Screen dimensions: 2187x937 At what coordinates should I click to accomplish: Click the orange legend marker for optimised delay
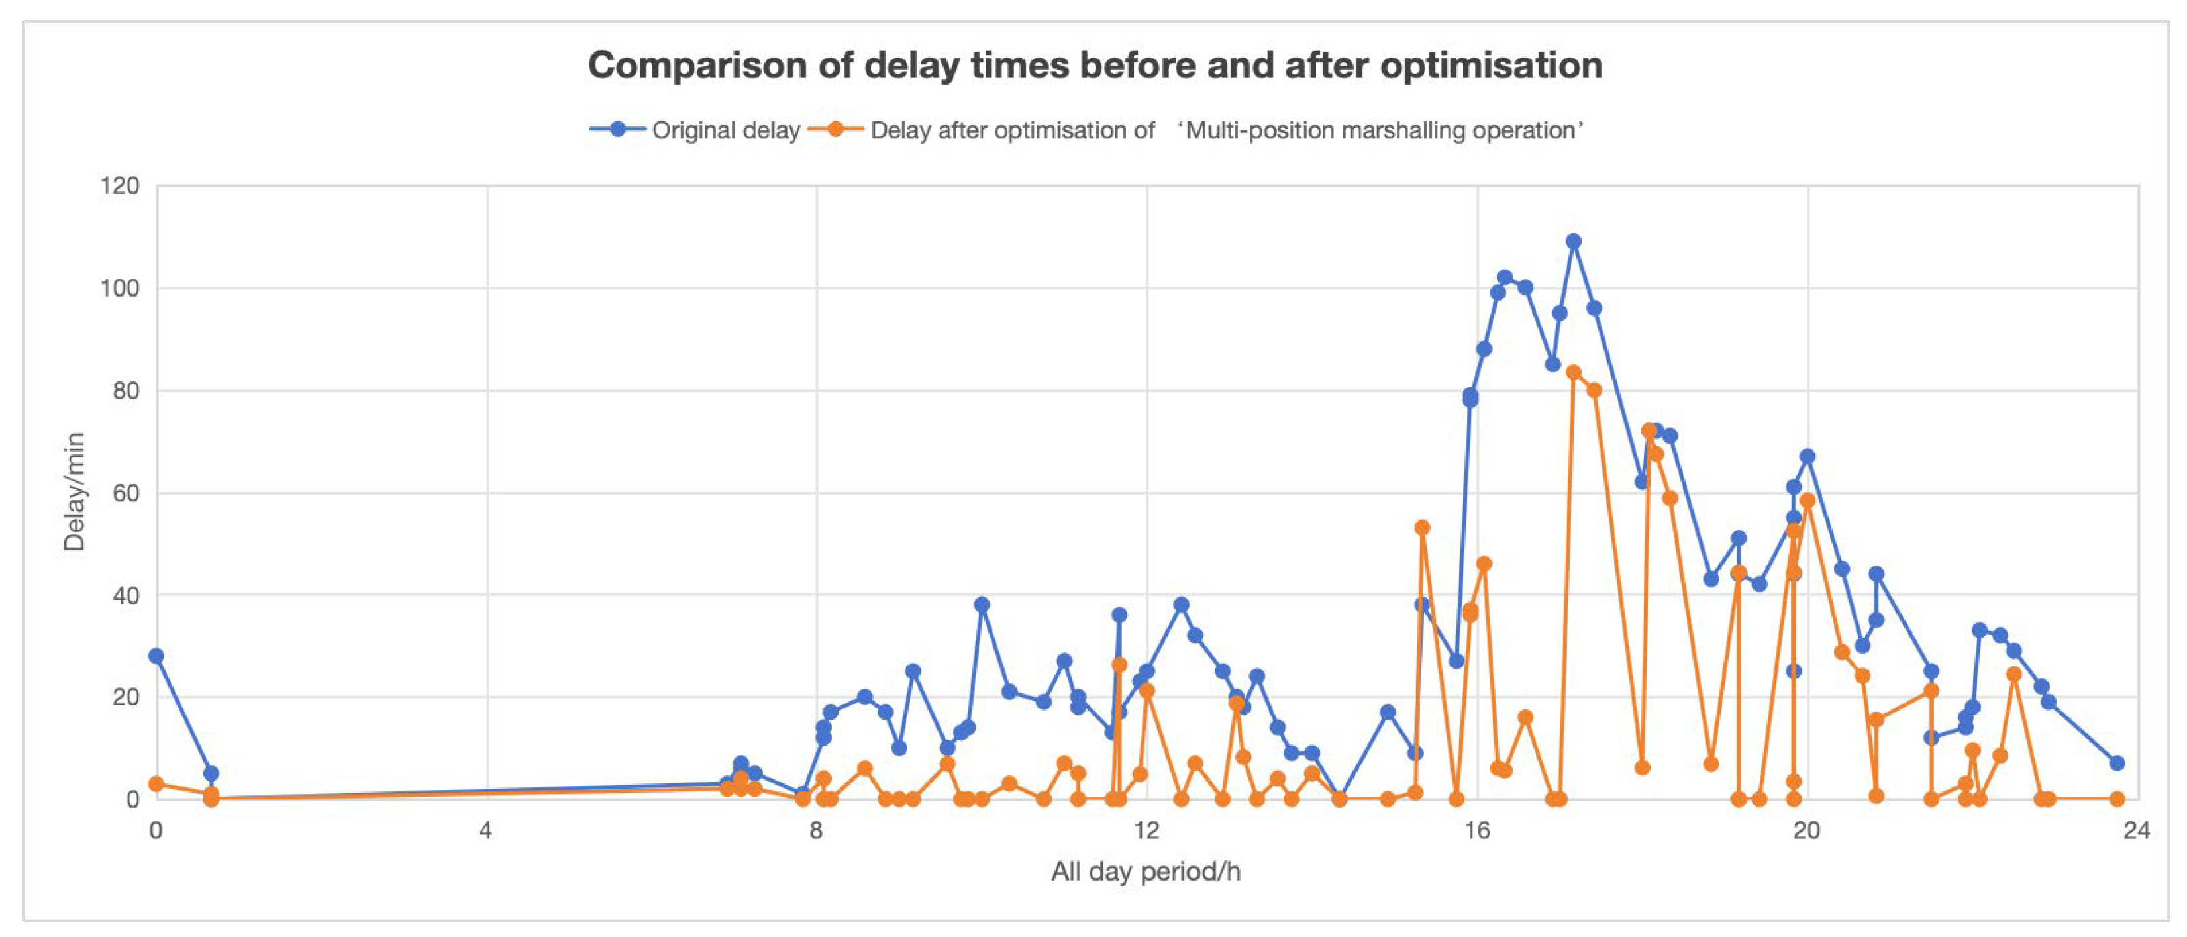(x=837, y=130)
